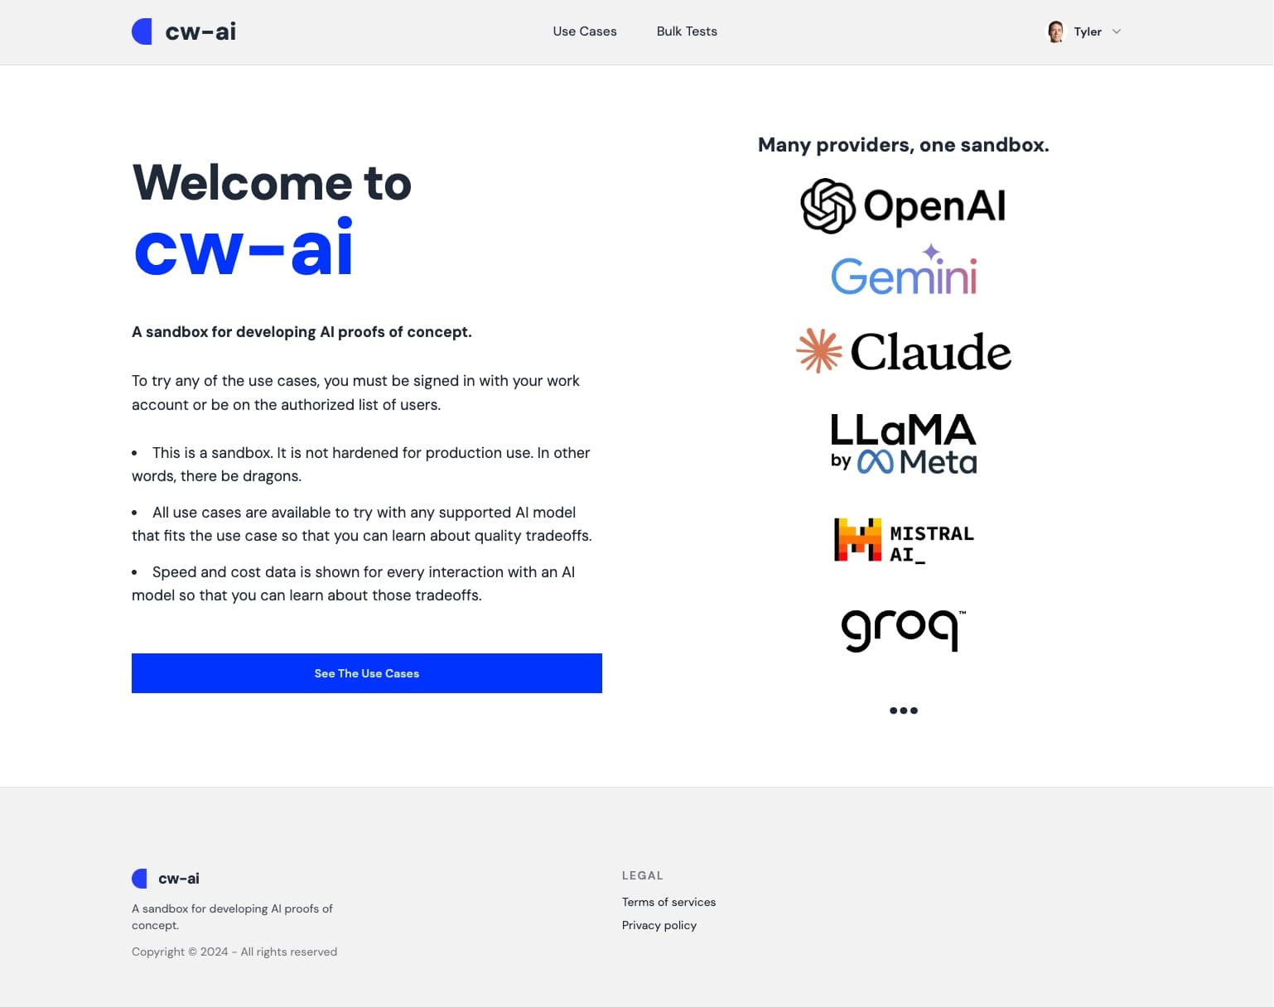The width and height of the screenshot is (1274, 1007).
Task: Click the Gemini logo
Action: click(x=904, y=271)
